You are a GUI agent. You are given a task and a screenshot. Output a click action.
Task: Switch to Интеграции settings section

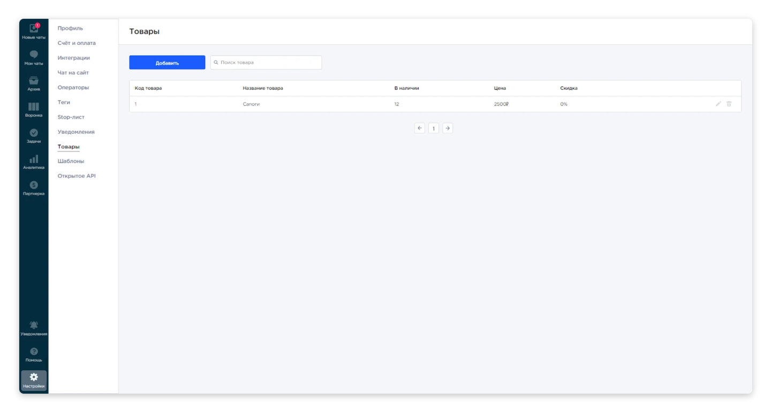pyautogui.click(x=73, y=58)
